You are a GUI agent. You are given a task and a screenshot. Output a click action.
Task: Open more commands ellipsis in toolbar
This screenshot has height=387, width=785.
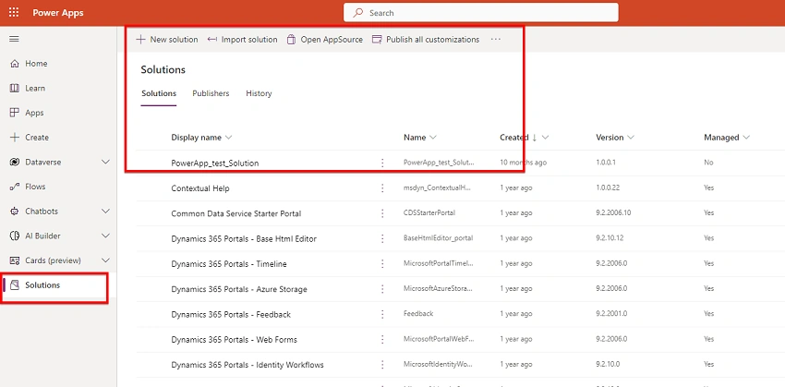click(x=496, y=40)
